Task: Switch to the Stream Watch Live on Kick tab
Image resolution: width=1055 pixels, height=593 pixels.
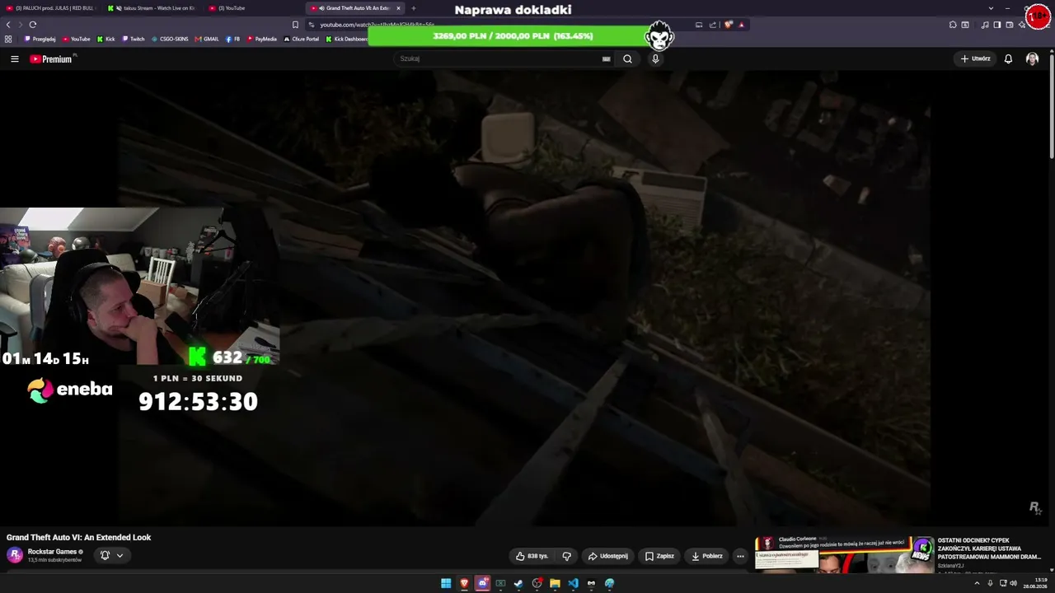Action: (153, 8)
